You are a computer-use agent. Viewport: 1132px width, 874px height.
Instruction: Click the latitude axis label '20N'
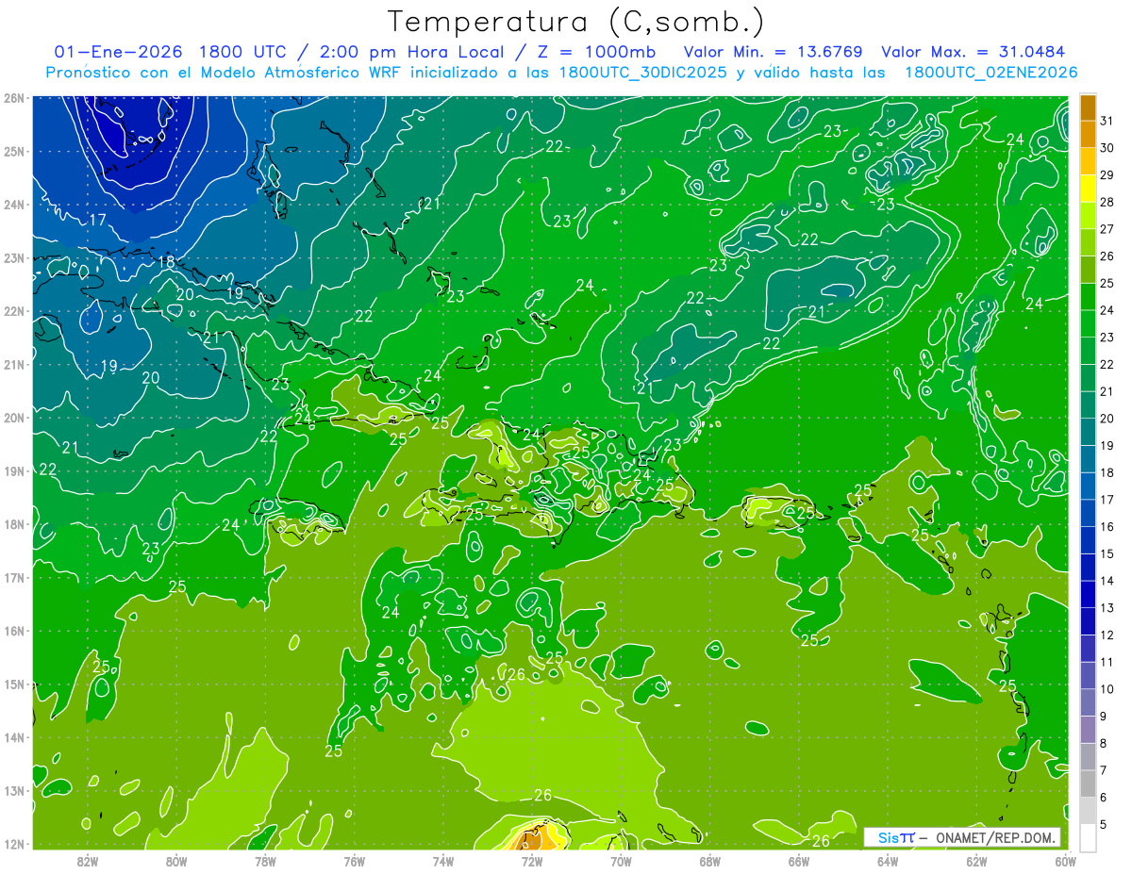pyautogui.click(x=14, y=418)
